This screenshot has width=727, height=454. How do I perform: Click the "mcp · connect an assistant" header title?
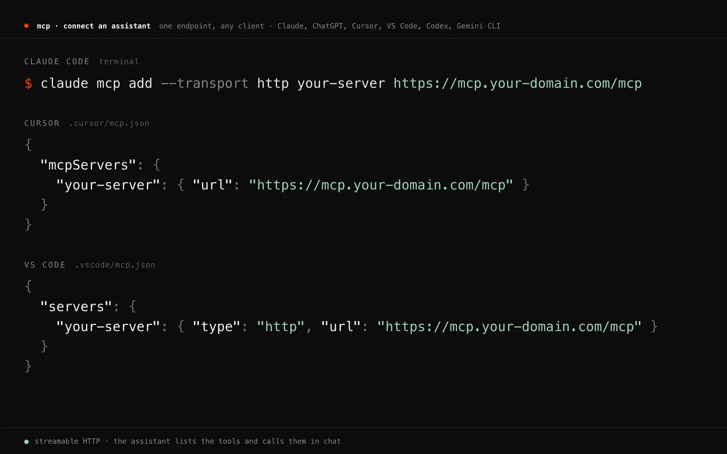tap(93, 26)
